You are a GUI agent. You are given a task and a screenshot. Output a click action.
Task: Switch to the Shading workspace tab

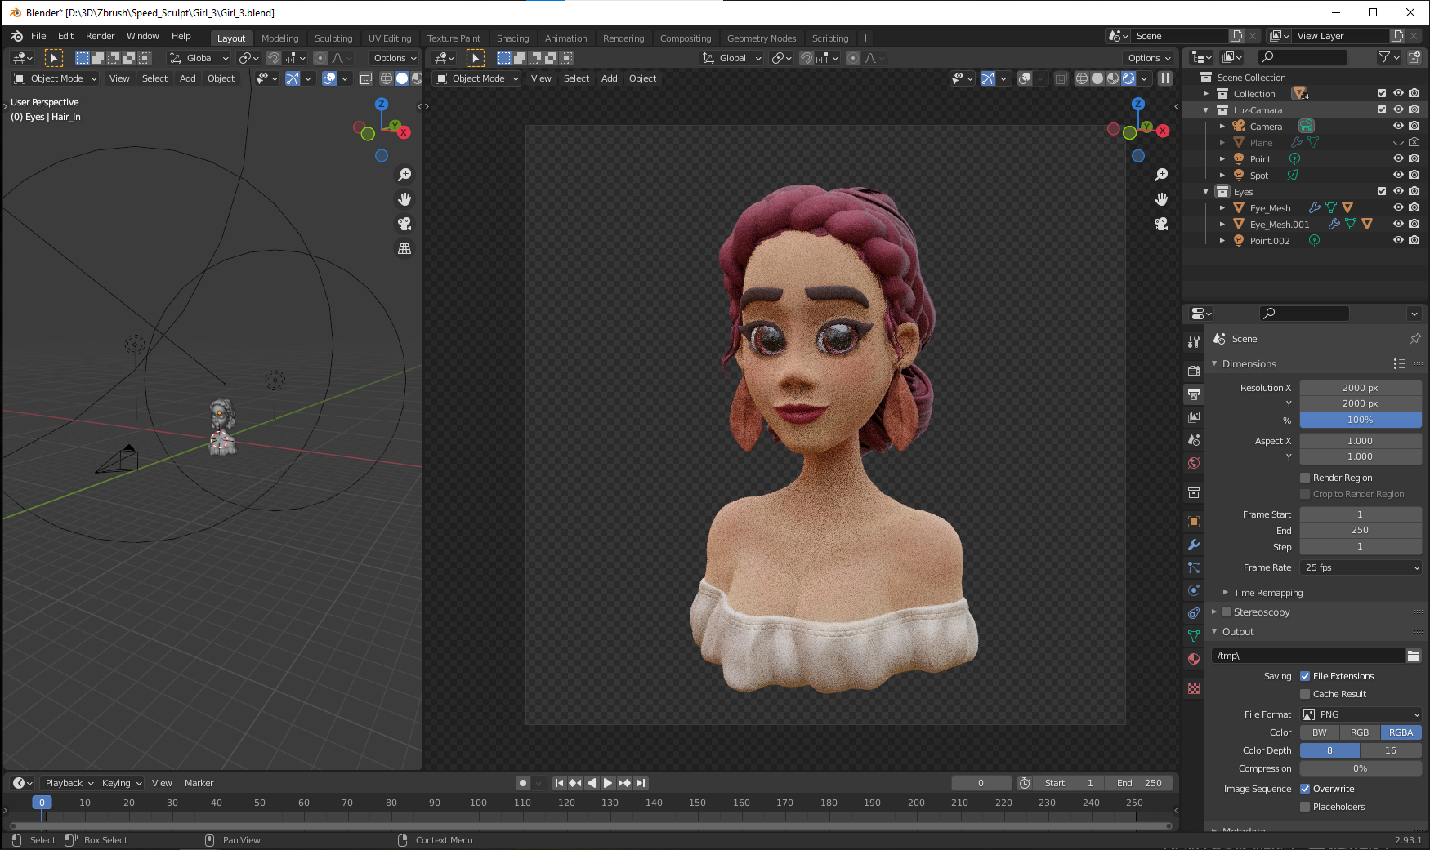point(512,38)
